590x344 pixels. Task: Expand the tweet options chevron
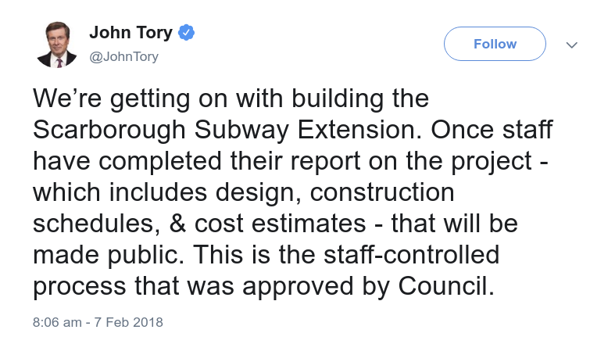571,45
